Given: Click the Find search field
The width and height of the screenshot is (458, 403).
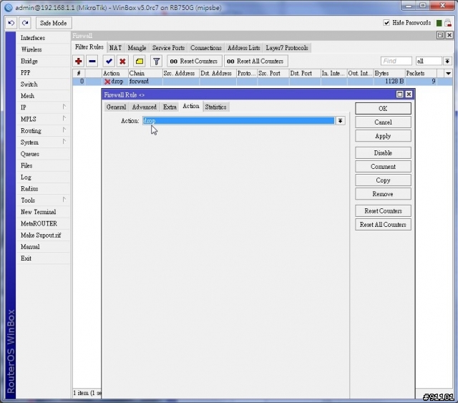Looking at the screenshot, I should click(396, 61).
